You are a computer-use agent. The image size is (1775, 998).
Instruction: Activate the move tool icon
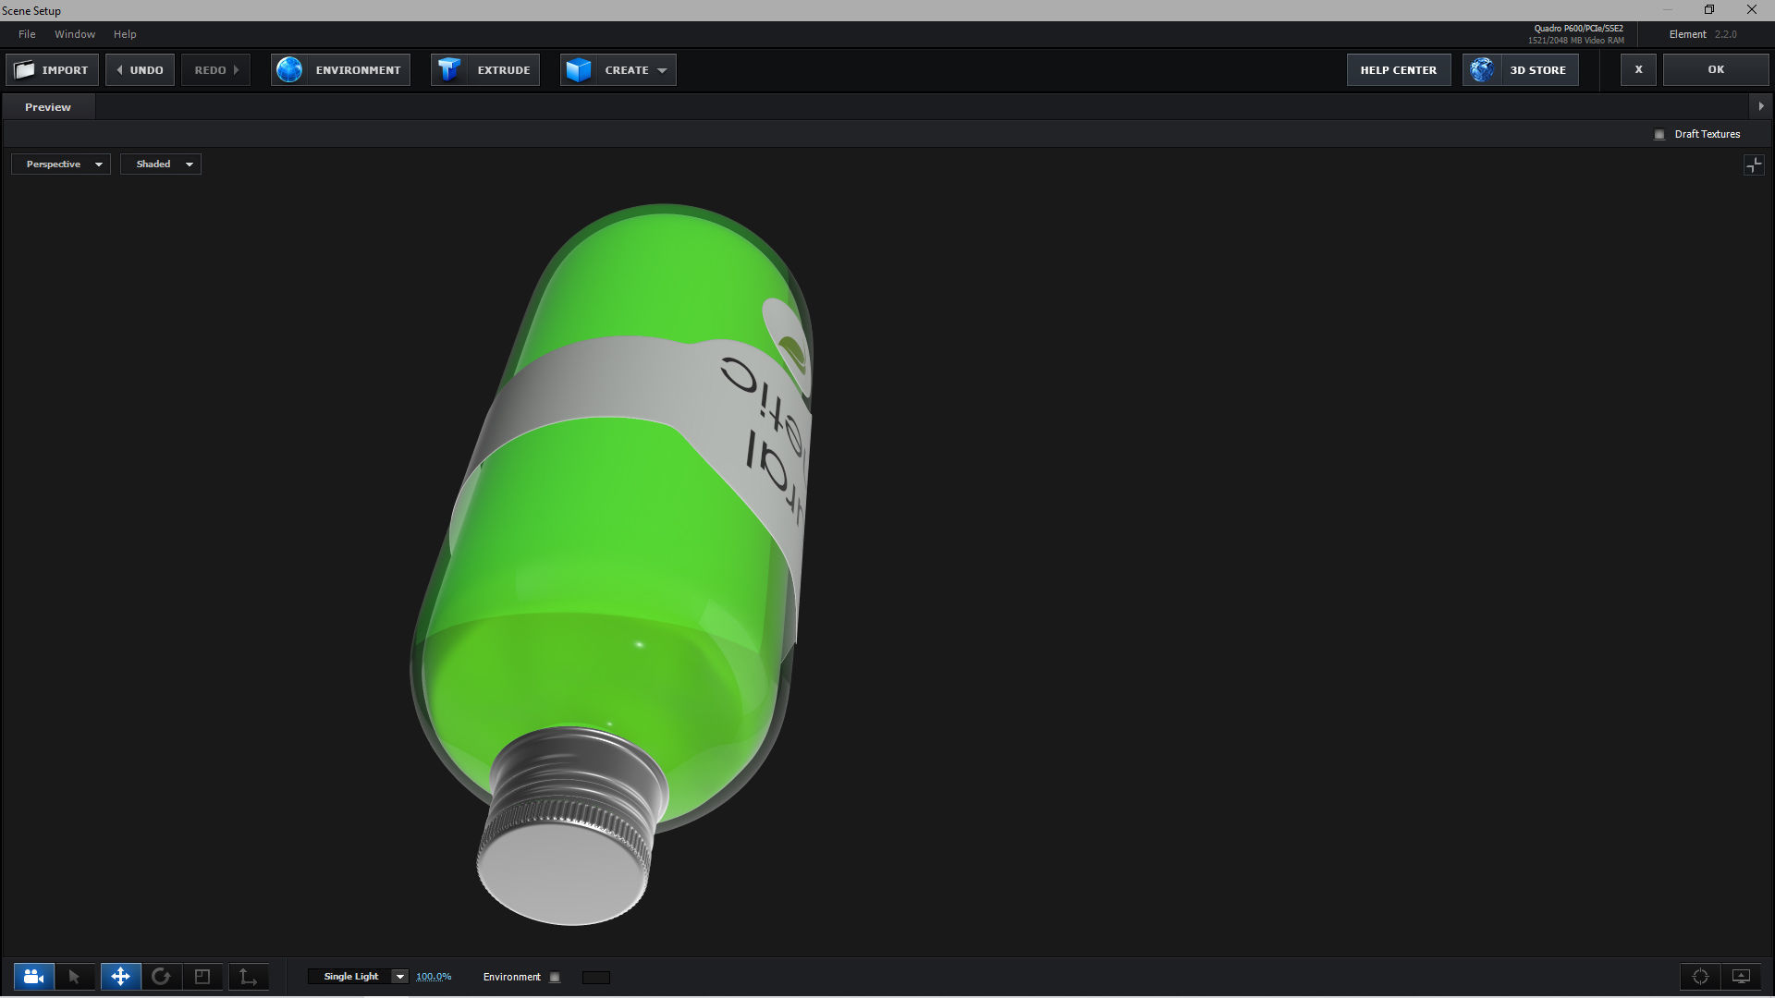point(121,977)
